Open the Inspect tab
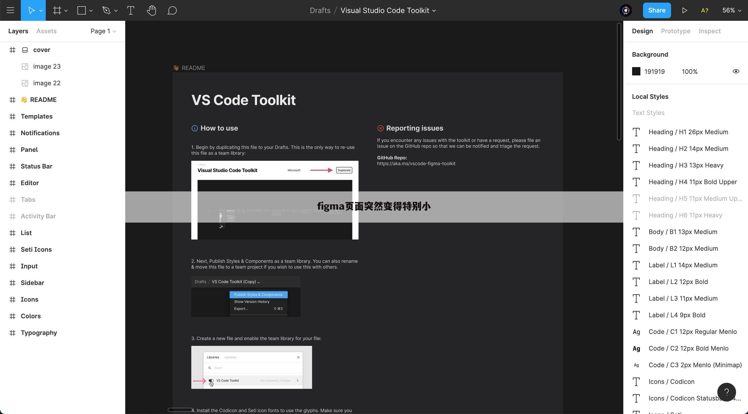Image resolution: width=748 pixels, height=414 pixels. click(709, 31)
